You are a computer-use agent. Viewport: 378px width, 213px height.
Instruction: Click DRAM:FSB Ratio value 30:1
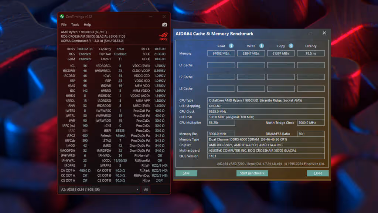pyautogui.click(x=311, y=133)
